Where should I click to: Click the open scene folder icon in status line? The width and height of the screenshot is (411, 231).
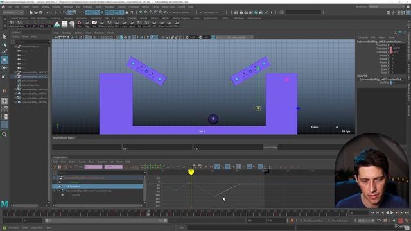pos(36,12)
